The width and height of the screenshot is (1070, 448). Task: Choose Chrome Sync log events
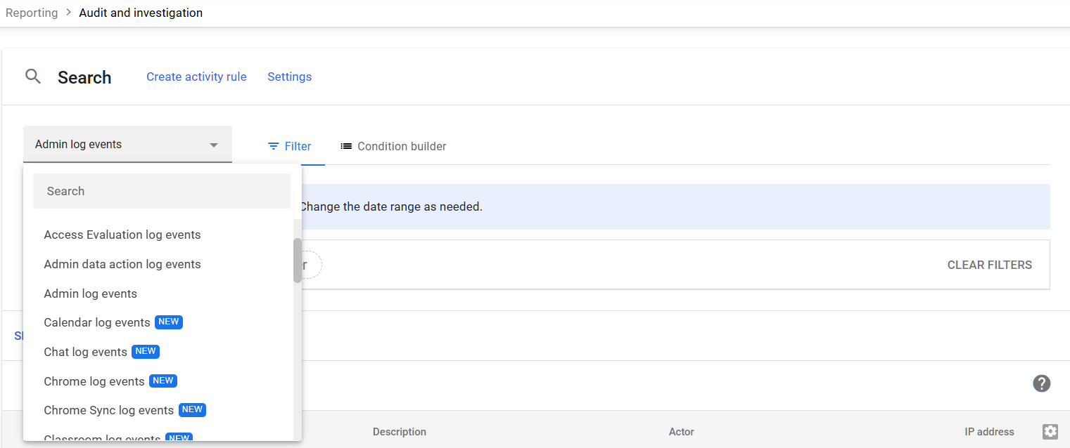pos(109,410)
